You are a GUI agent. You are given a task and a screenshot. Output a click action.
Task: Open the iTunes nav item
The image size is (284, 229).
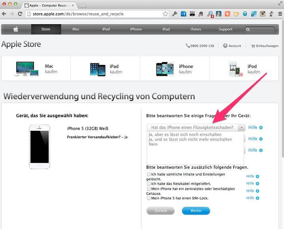click(196, 29)
